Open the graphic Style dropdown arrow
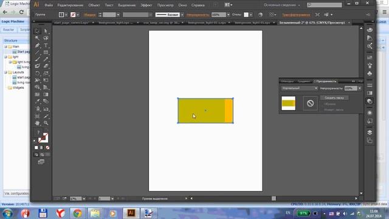 click(x=251, y=15)
